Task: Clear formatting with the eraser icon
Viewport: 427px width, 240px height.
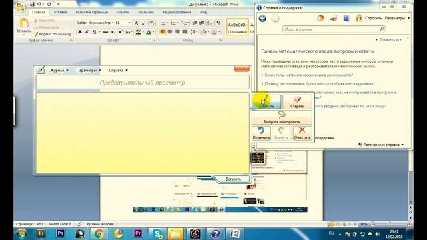Action: [x=152, y=23]
